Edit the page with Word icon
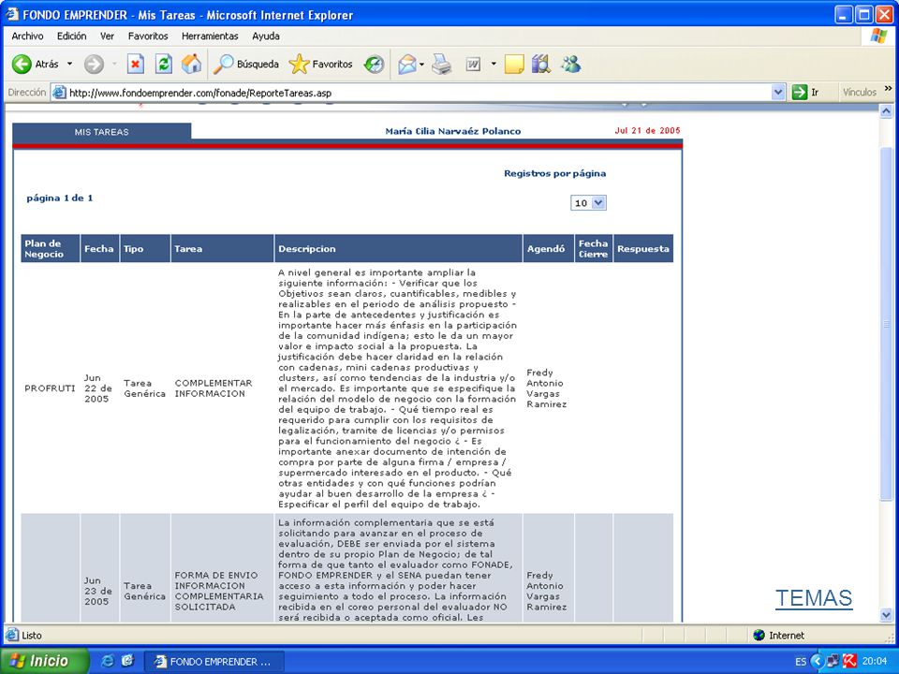This screenshot has width=899, height=674. point(473,65)
